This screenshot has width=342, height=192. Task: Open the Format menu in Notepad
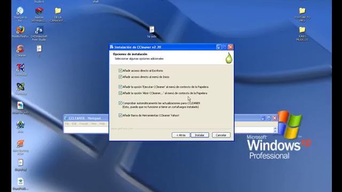[83, 124]
